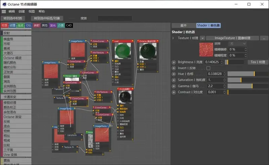Collapse the Octane 混合材质 node triangle

(138, 41)
